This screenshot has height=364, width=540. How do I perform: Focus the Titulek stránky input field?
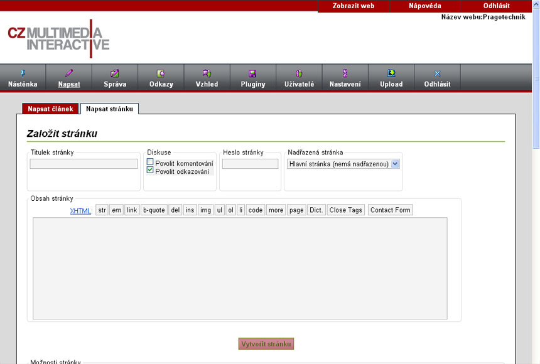click(x=84, y=164)
